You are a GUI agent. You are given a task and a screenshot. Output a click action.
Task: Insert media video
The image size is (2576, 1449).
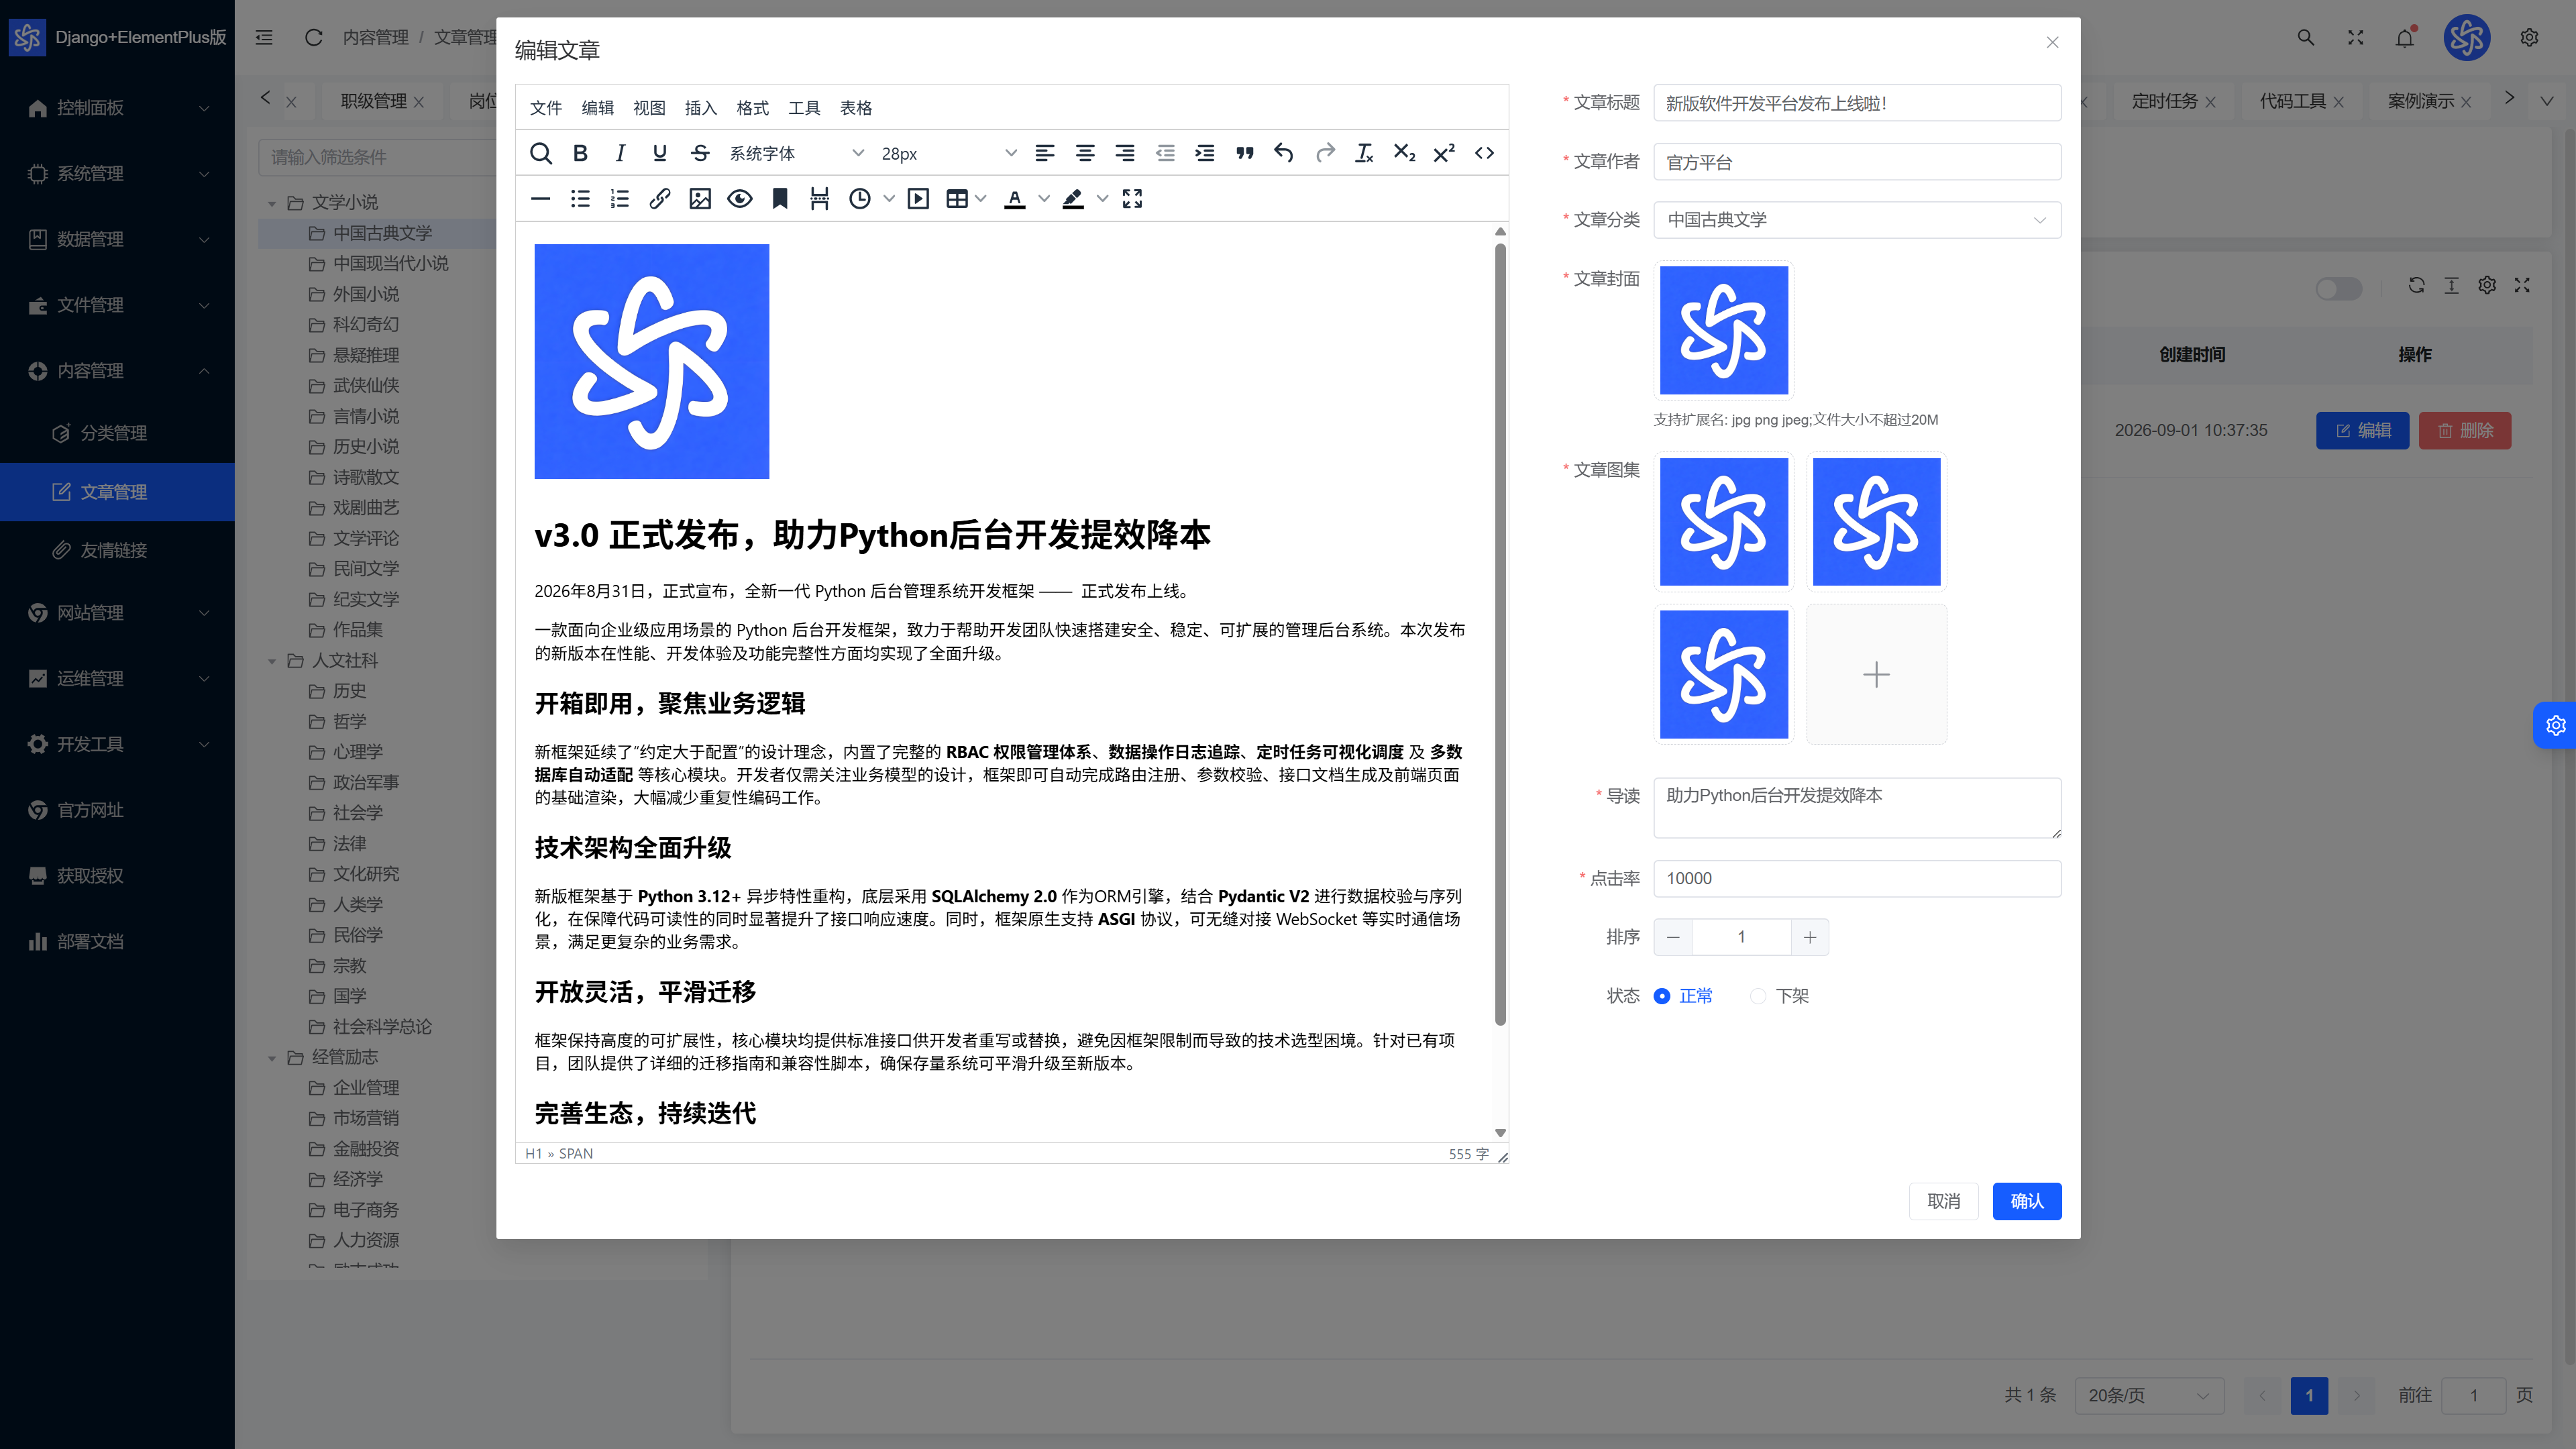tap(918, 199)
